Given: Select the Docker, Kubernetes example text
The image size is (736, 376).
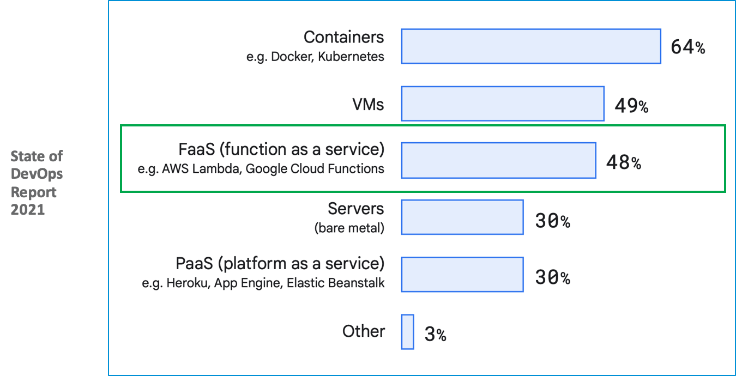Looking at the screenshot, I should (315, 57).
